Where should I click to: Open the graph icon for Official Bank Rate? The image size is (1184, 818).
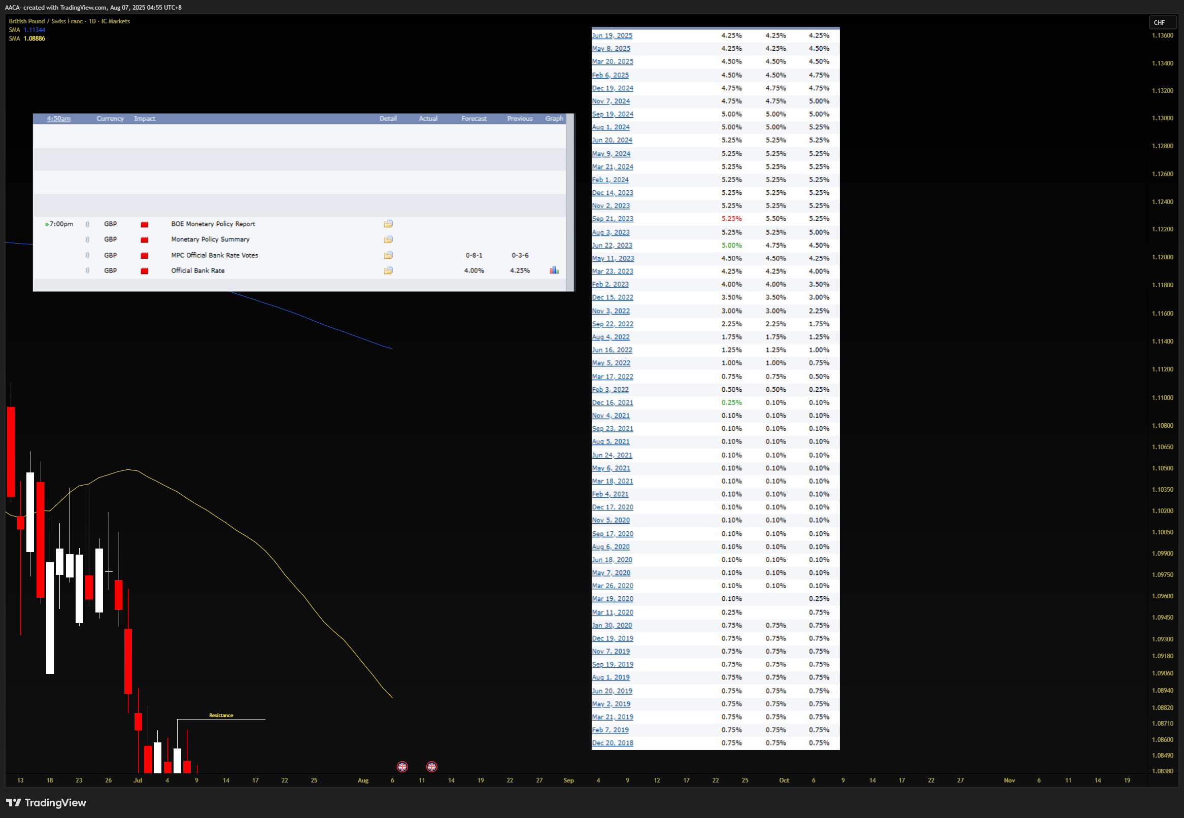554,270
